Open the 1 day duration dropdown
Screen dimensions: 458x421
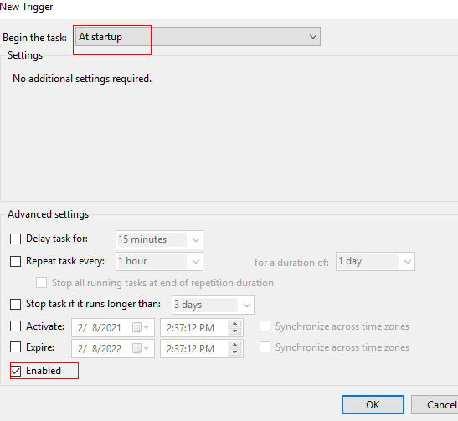coord(375,262)
